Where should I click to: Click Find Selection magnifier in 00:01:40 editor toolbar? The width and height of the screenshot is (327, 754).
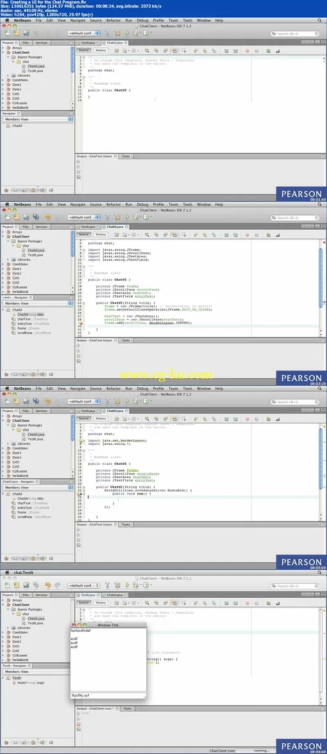[x=146, y=51]
